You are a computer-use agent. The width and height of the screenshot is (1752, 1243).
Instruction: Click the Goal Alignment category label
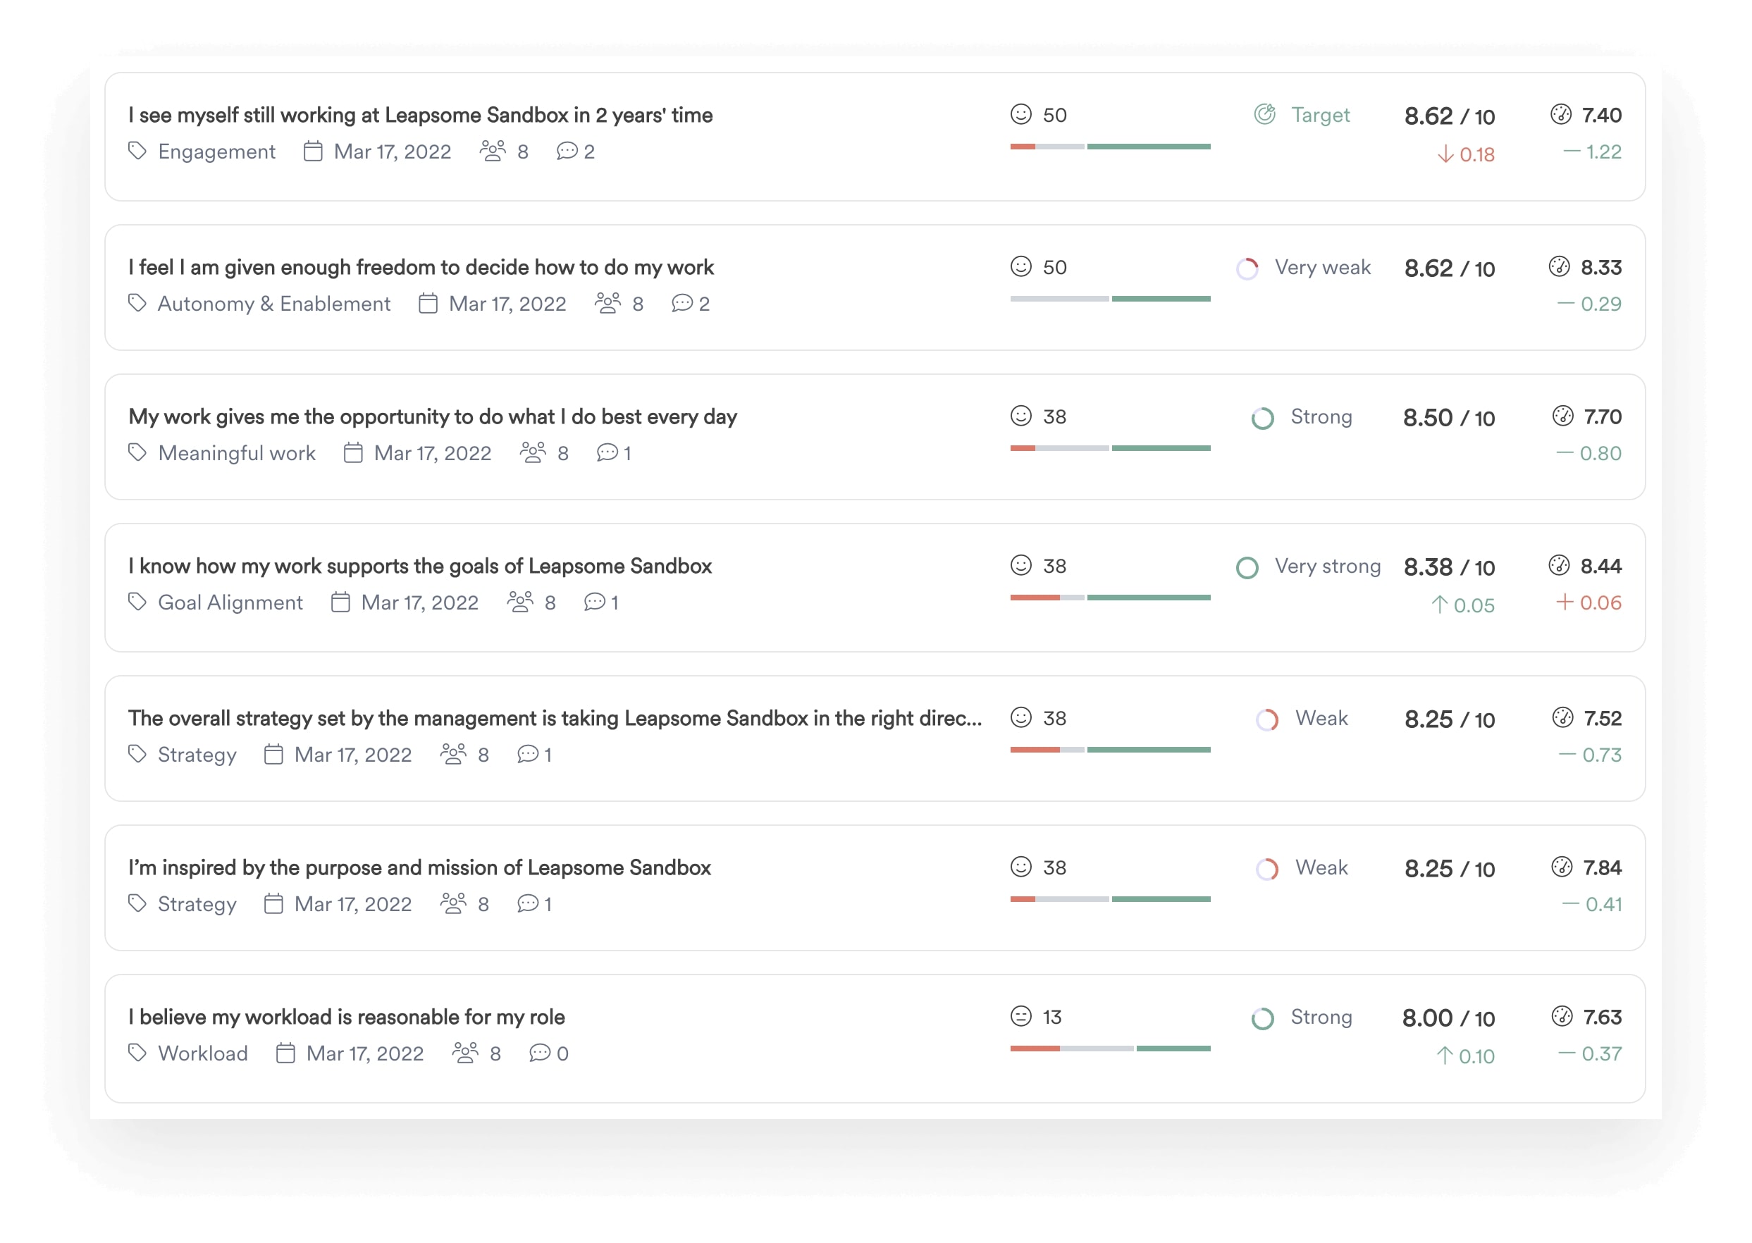point(230,602)
